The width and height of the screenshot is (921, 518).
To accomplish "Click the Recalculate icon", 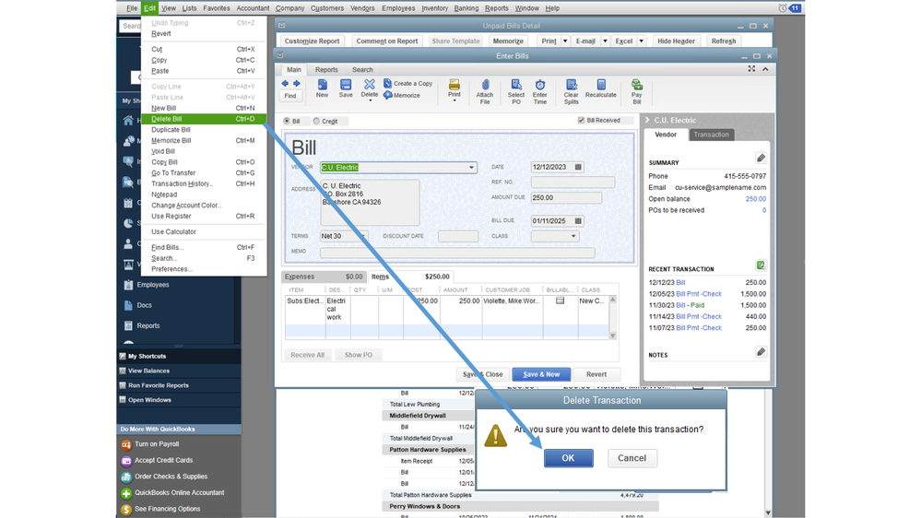I will click(601, 85).
